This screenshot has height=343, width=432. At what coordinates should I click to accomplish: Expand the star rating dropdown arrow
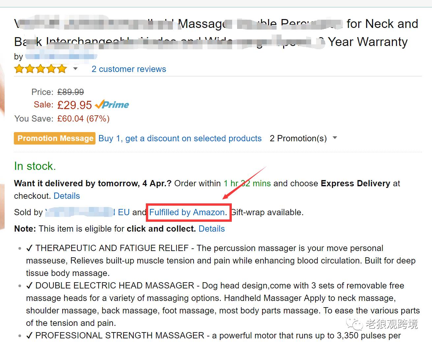75,69
